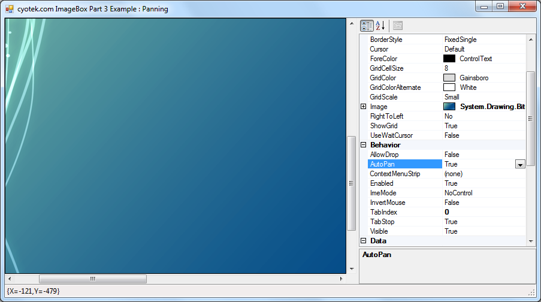
Task: Click the property grid scroll down arrow
Action: point(531,241)
